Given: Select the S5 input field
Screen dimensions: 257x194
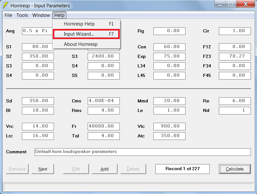Looking at the screenshot, I should [x=104, y=75].
